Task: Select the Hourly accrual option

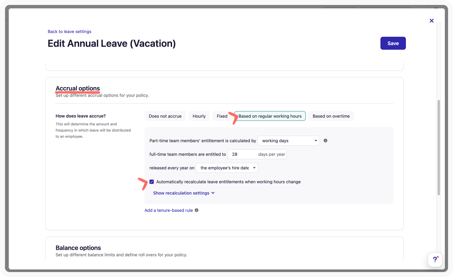Action: (199, 116)
